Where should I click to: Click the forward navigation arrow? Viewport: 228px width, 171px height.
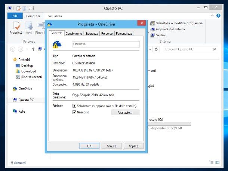(21, 49)
